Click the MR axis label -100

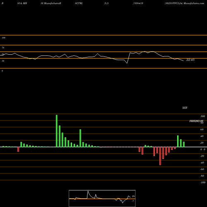click(202, 183)
